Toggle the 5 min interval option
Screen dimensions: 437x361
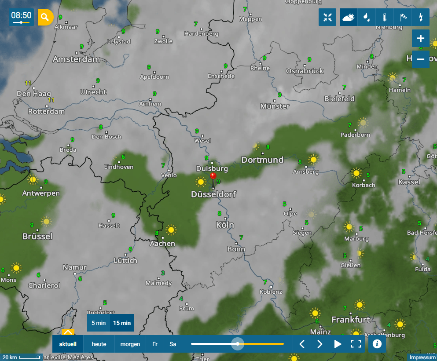[97, 322]
